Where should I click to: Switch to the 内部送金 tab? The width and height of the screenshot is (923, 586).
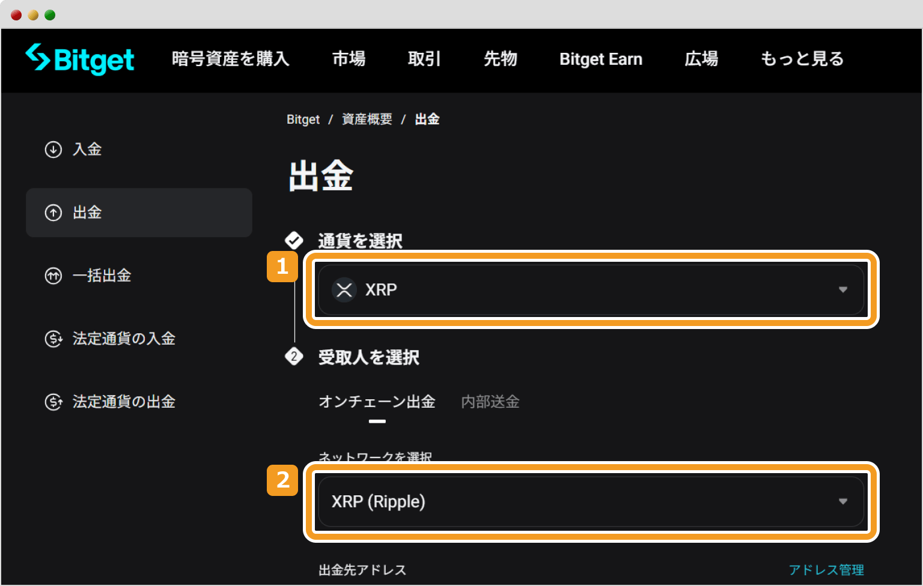click(x=490, y=402)
